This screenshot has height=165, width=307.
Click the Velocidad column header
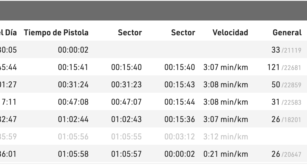230,33
